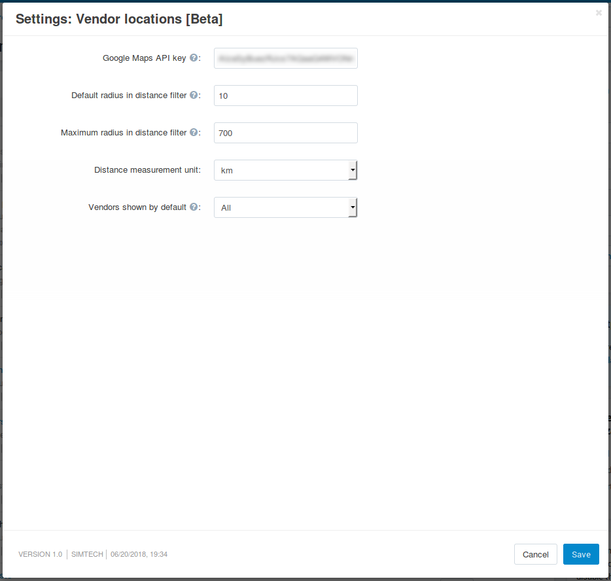Click the Maximum radius in distance filter label
The image size is (611, 581).
click(124, 133)
